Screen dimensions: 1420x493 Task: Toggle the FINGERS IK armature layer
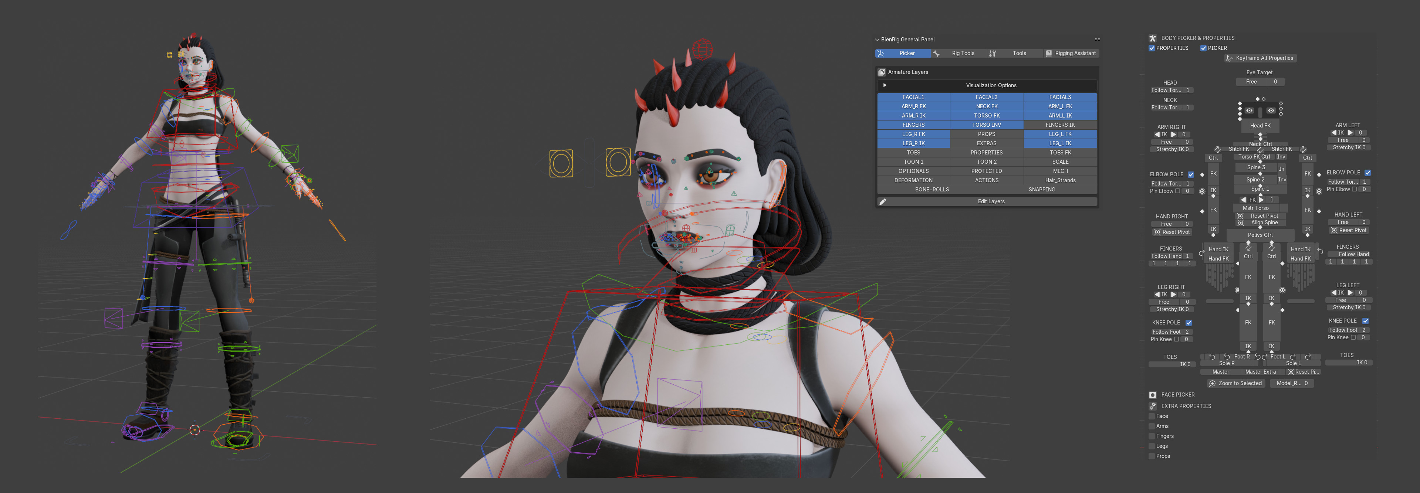pos(1060,125)
